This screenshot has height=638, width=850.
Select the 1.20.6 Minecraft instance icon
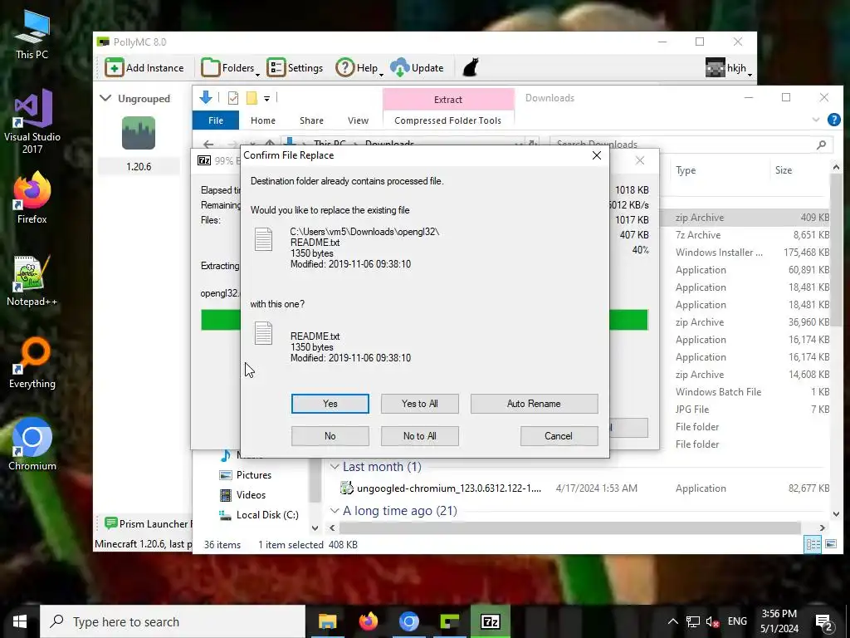pyautogui.click(x=139, y=133)
